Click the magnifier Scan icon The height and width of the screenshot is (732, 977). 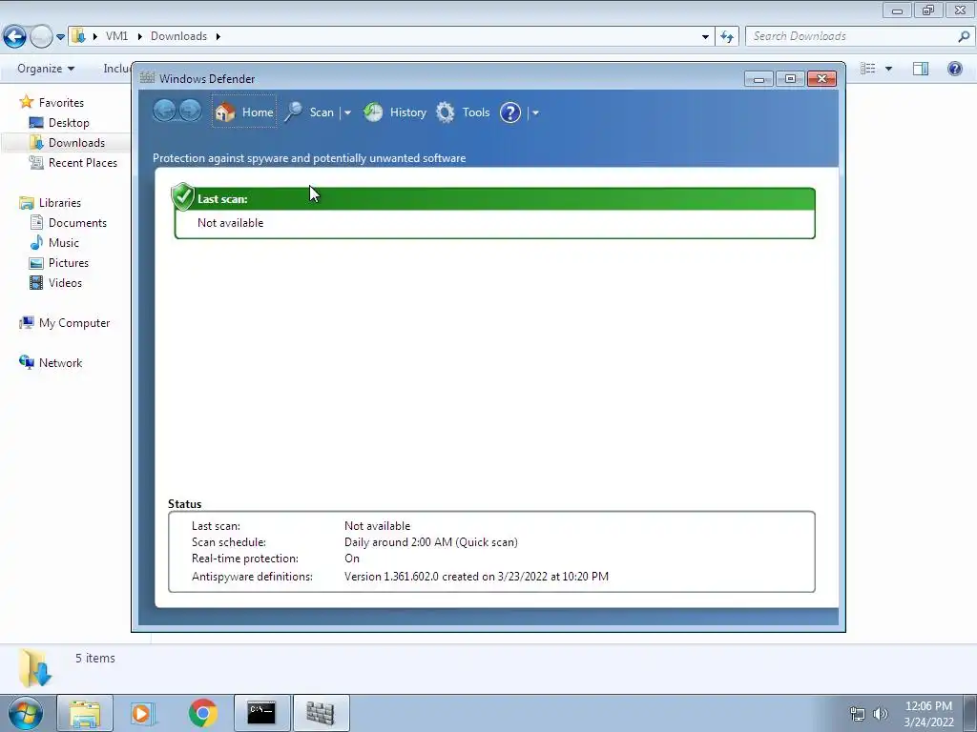point(294,112)
